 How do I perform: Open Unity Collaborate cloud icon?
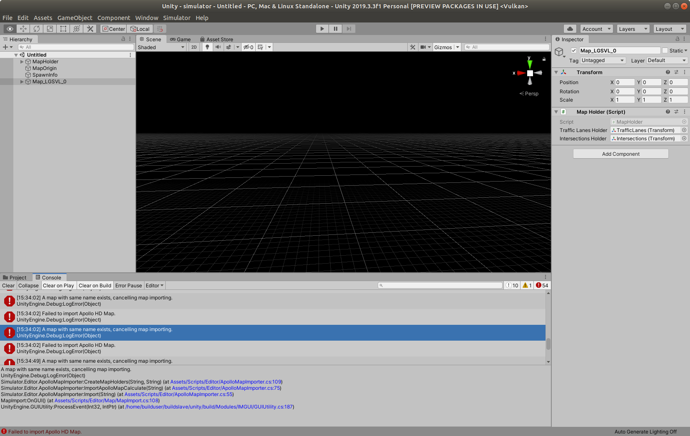tap(570, 29)
